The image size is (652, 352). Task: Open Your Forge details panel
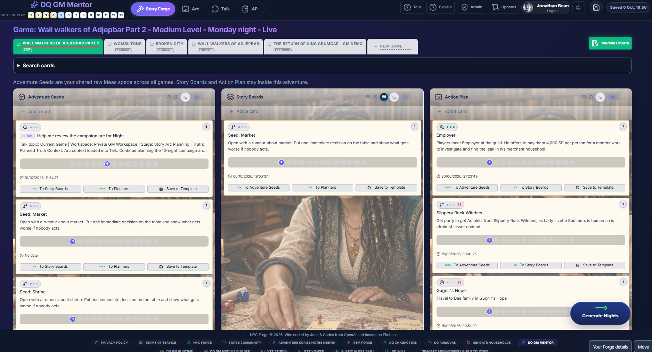610,347
